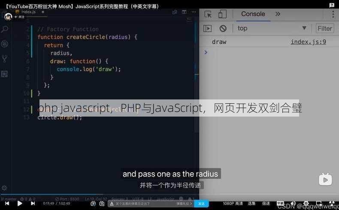Open the video title in the top bar
The image size is (339, 210).
point(82,6)
